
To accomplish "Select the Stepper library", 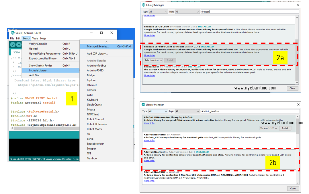I will click(91, 149).
